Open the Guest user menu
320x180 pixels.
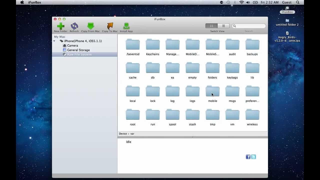pos(287,2)
